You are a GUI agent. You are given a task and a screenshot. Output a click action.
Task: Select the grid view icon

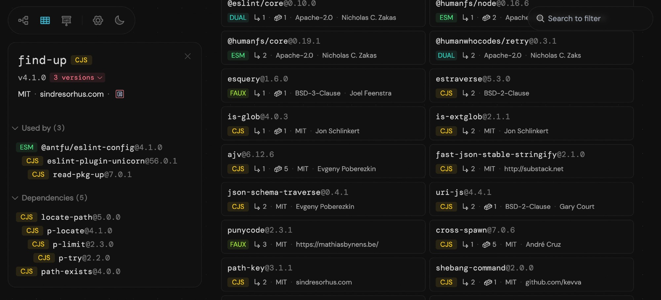[x=45, y=20]
